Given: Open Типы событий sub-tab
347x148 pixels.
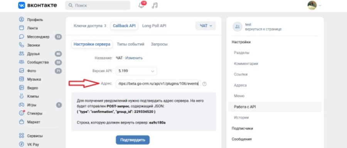Looking at the screenshot, I should pos(131,44).
